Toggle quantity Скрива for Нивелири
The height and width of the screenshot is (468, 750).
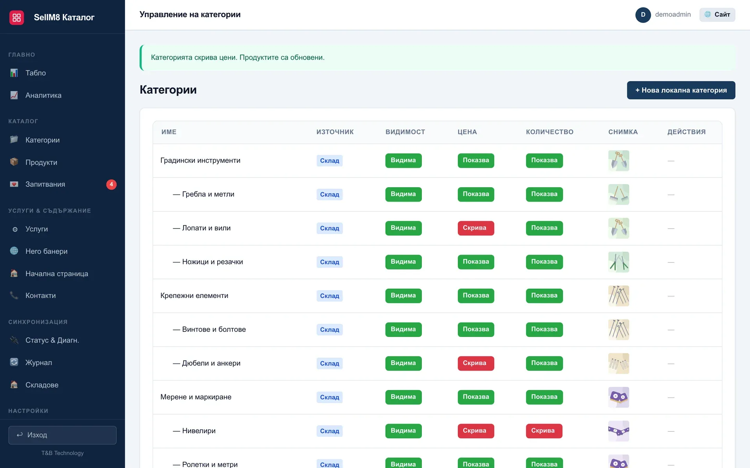544,431
